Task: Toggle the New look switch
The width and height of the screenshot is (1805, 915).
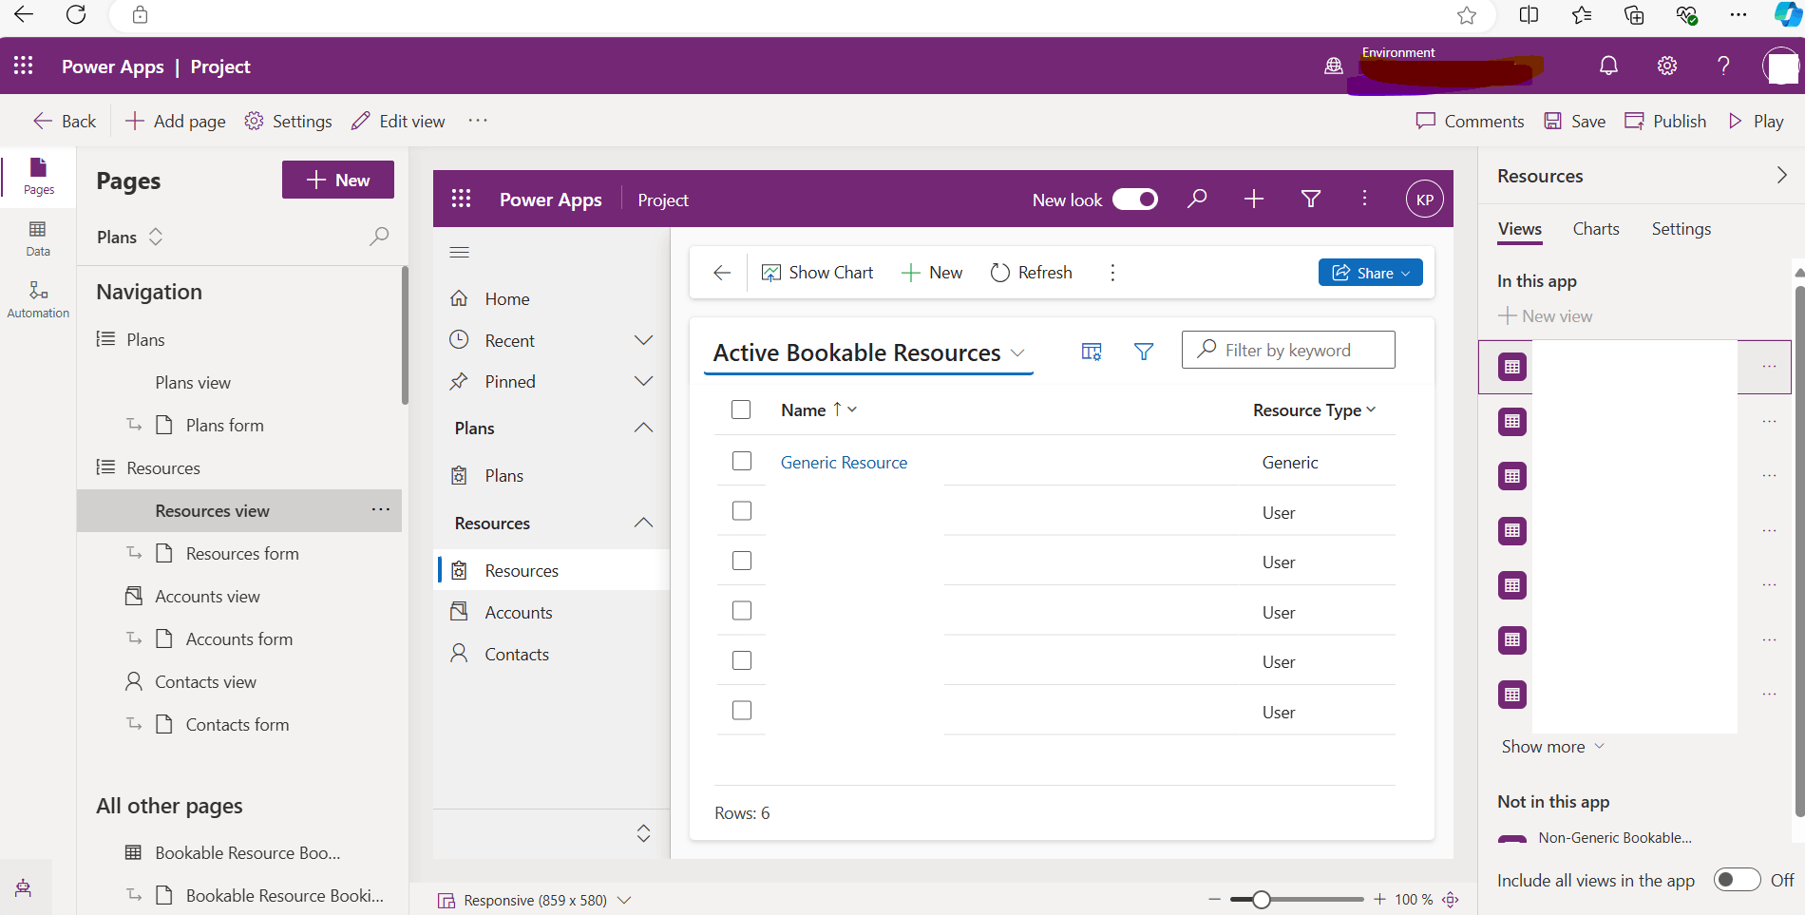Action: tap(1135, 200)
